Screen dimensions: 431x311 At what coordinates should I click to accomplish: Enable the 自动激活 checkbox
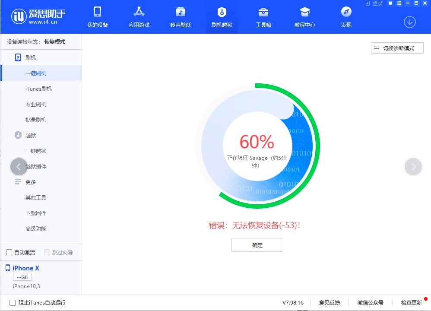click(10, 252)
